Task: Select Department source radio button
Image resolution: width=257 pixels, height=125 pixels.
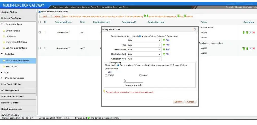Action: pyautogui.click(x=165, y=36)
